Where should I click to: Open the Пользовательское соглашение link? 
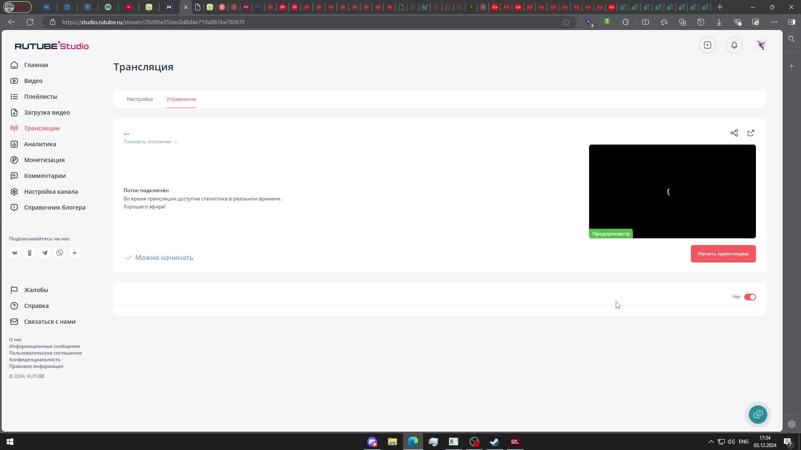pyautogui.click(x=45, y=353)
